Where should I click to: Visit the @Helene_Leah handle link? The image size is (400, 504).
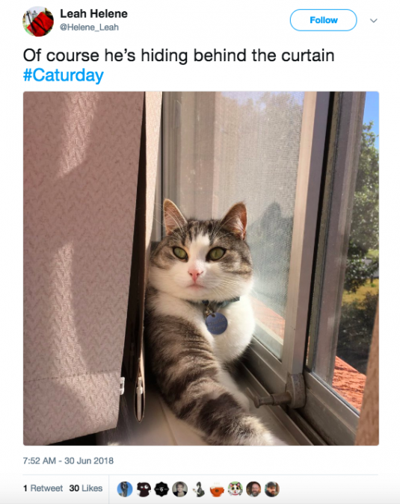(90, 28)
